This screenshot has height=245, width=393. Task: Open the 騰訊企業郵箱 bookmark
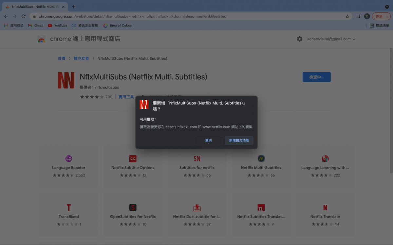pos(85,25)
